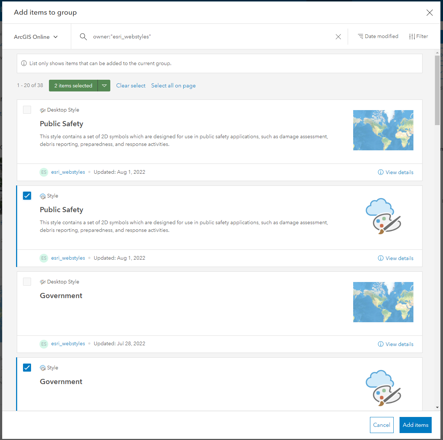443x440 pixels.
Task: Open the ArcGIS Online source dropdown
Action: pyautogui.click(x=36, y=37)
